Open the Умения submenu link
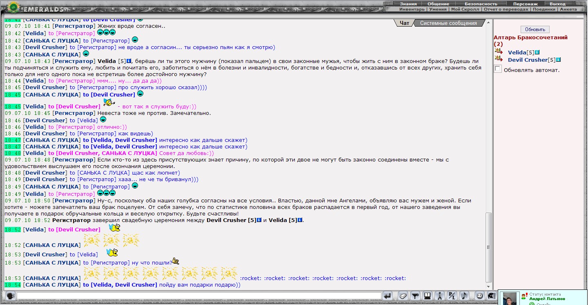Viewport: 588px width, 305px height. [x=438, y=9]
